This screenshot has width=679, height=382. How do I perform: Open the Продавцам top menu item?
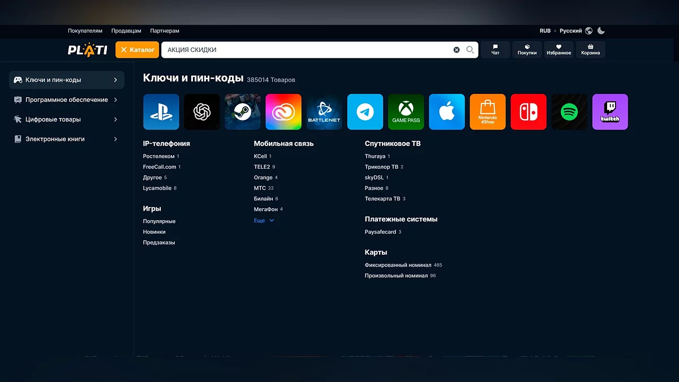[x=126, y=31]
